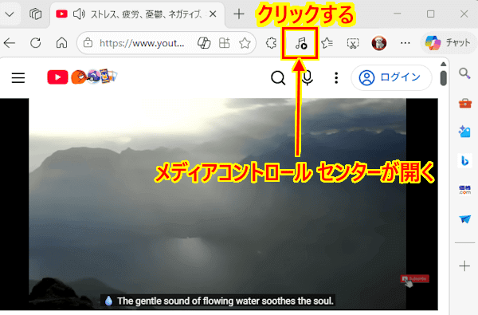The height and width of the screenshot is (315, 478).
Task: Maximize the browser window
Action: 430,14
